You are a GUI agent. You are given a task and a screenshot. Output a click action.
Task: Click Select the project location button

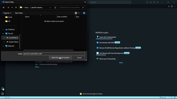coord(60,57)
